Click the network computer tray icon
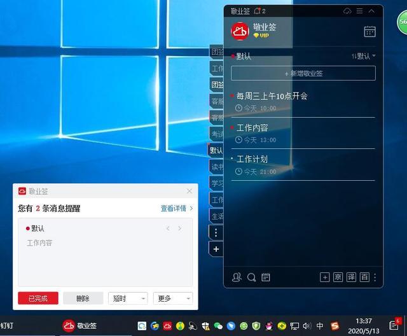The image size is (407, 336). pyautogui.click(x=294, y=326)
